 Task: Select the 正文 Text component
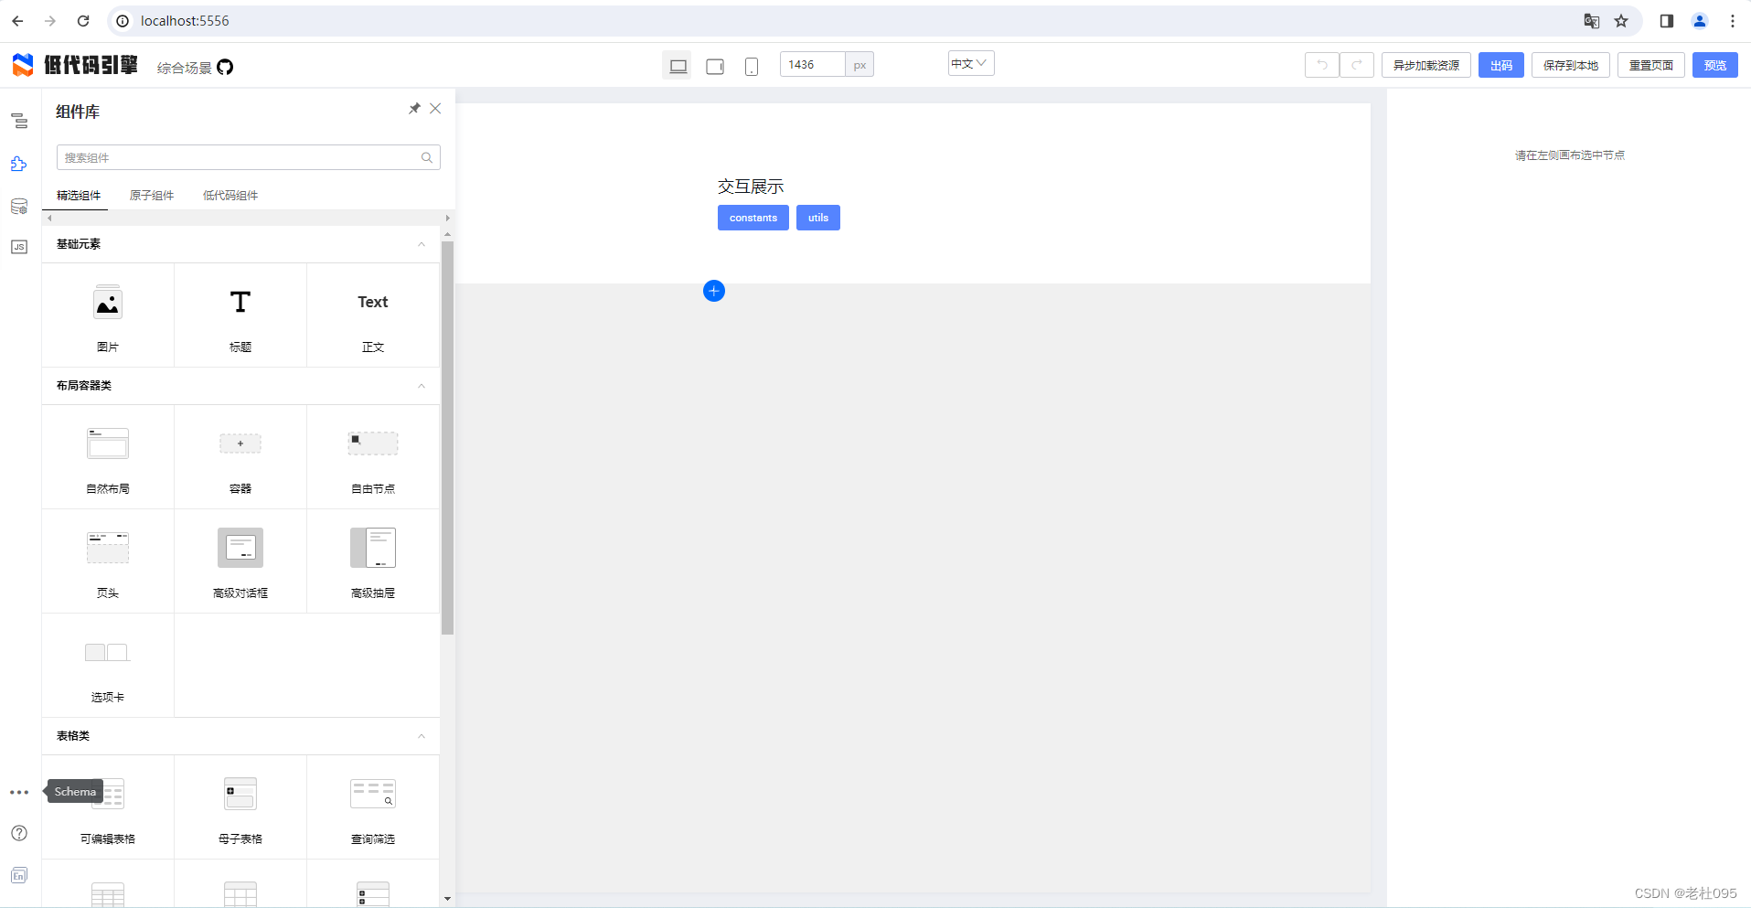373,315
